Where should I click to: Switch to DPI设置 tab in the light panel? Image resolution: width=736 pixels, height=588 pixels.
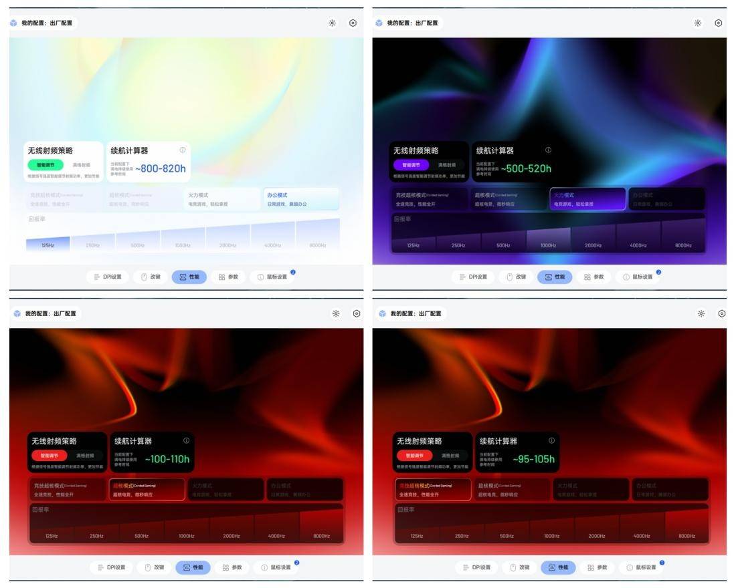(108, 277)
